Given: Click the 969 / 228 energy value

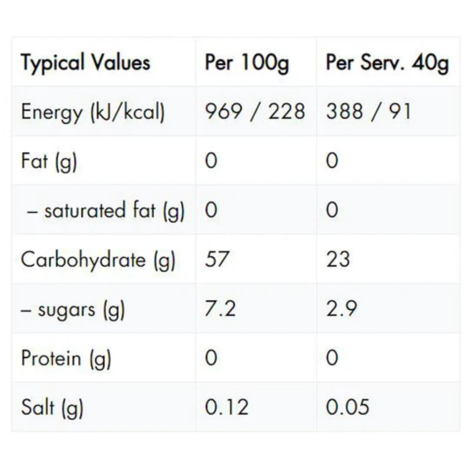Looking at the screenshot, I should pyautogui.click(x=255, y=111).
